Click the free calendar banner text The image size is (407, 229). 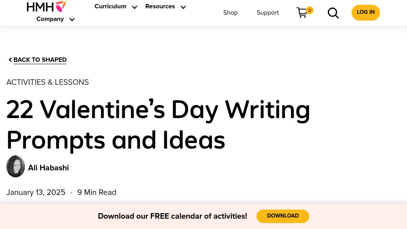[172, 216]
